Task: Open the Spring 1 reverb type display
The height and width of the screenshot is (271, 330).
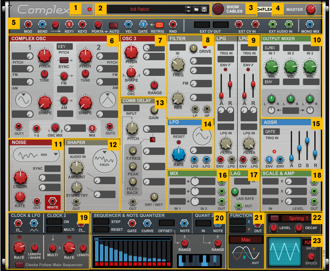Action: point(296,218)
